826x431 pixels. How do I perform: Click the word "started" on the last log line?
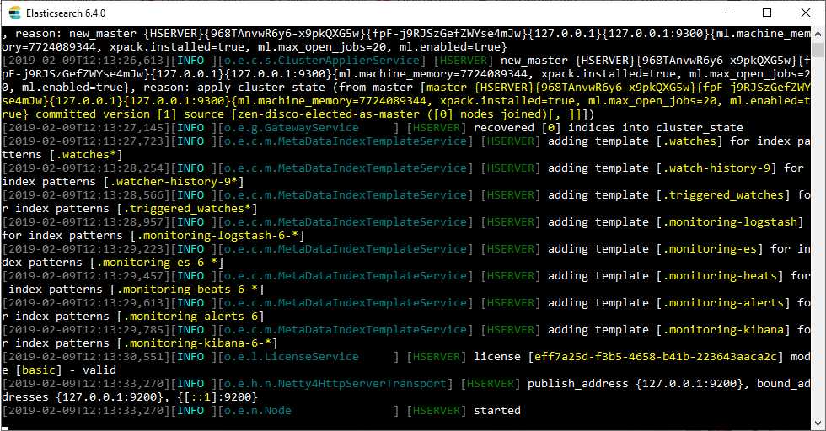pyautogui.click(x=497, y=411)
